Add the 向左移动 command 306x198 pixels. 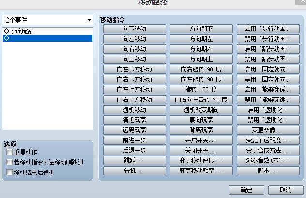pyautogui.click(x=135, y=39)
